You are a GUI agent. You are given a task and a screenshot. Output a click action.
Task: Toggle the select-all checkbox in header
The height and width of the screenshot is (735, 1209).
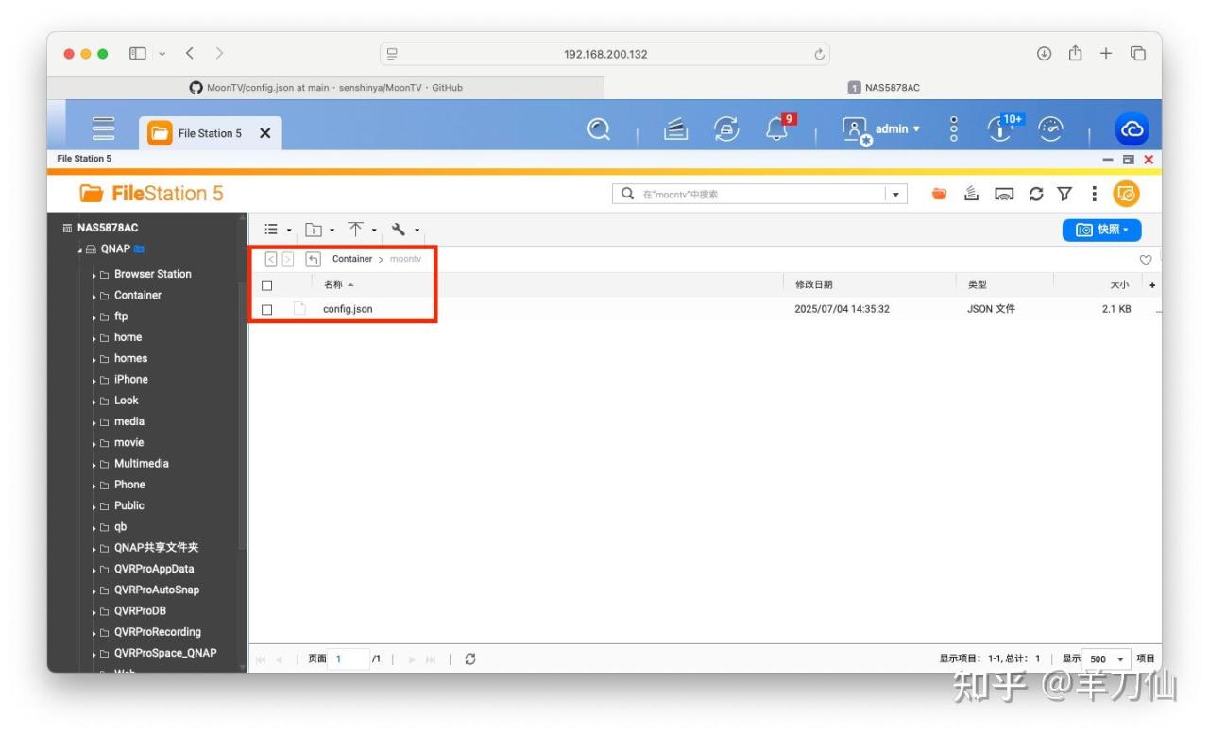point(266,285)
